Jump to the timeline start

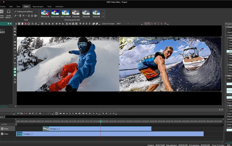point(60,113)
